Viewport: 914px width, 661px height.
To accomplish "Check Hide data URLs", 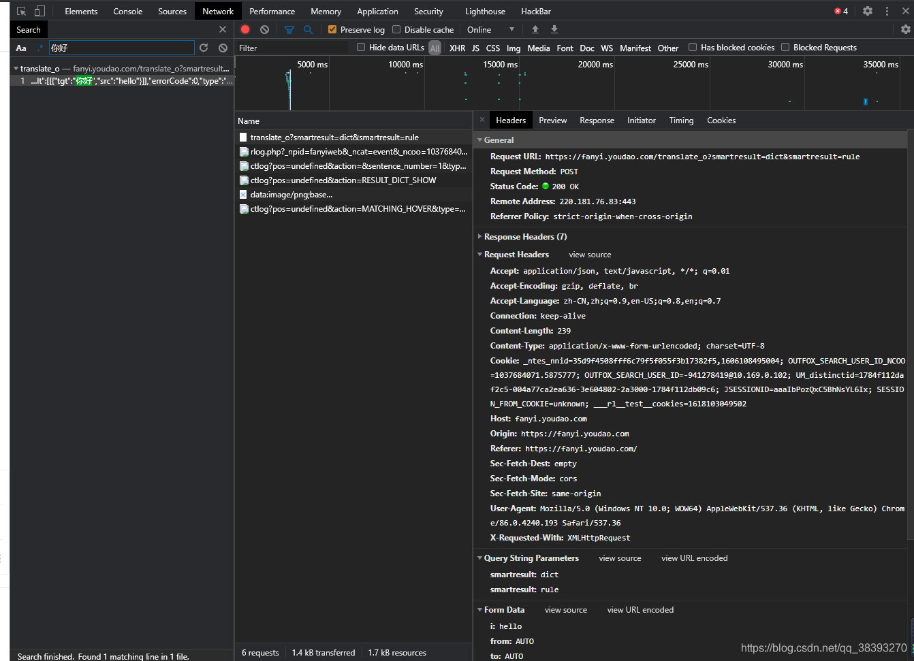I will [361, 47].
